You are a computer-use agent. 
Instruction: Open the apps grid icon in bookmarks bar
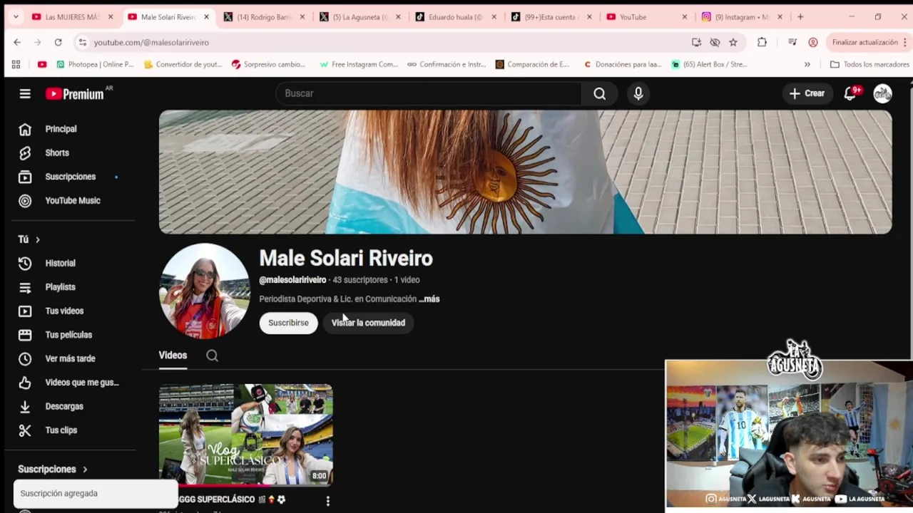(x=16, y=64)
